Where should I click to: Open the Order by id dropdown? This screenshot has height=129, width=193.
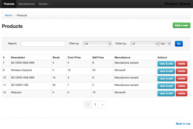click(x=144, y=43)
